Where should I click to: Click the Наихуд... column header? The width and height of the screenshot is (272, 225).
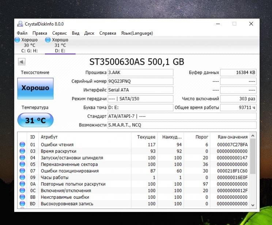point(171,137)
